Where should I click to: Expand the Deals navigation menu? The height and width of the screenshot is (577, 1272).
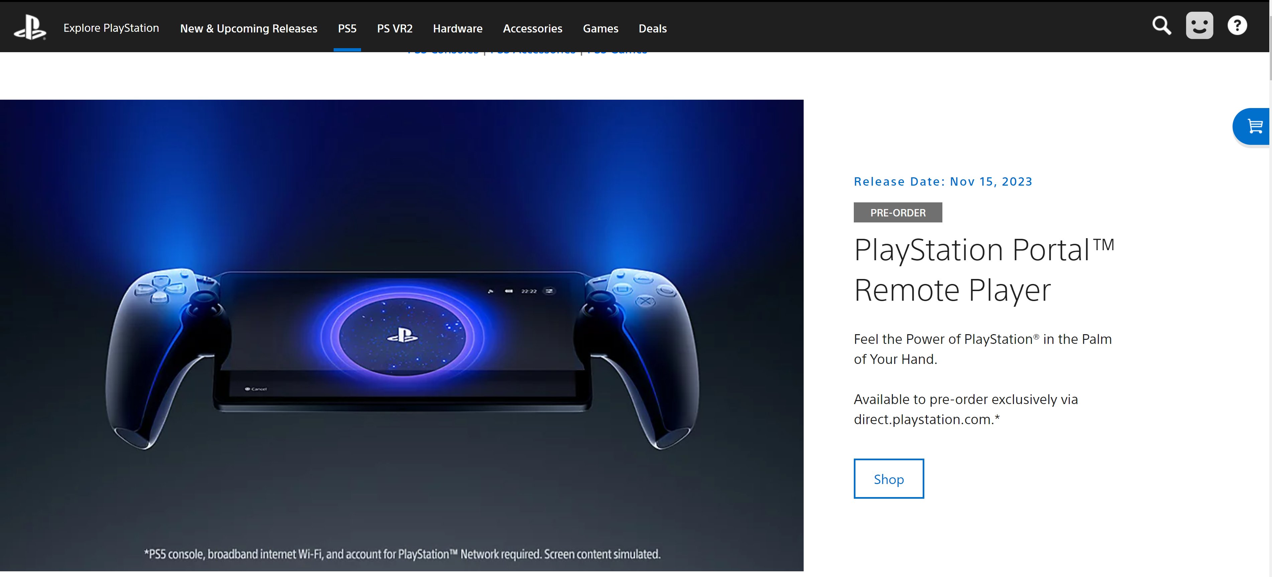652,27
